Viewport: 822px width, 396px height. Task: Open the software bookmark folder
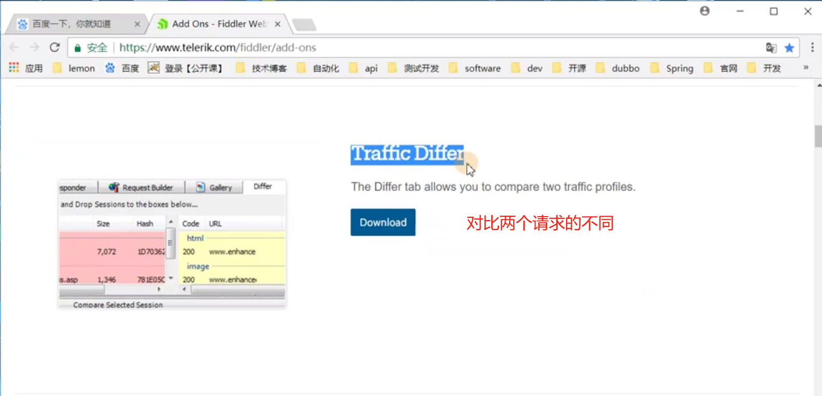pyautogui.click(x=475, y=68)
